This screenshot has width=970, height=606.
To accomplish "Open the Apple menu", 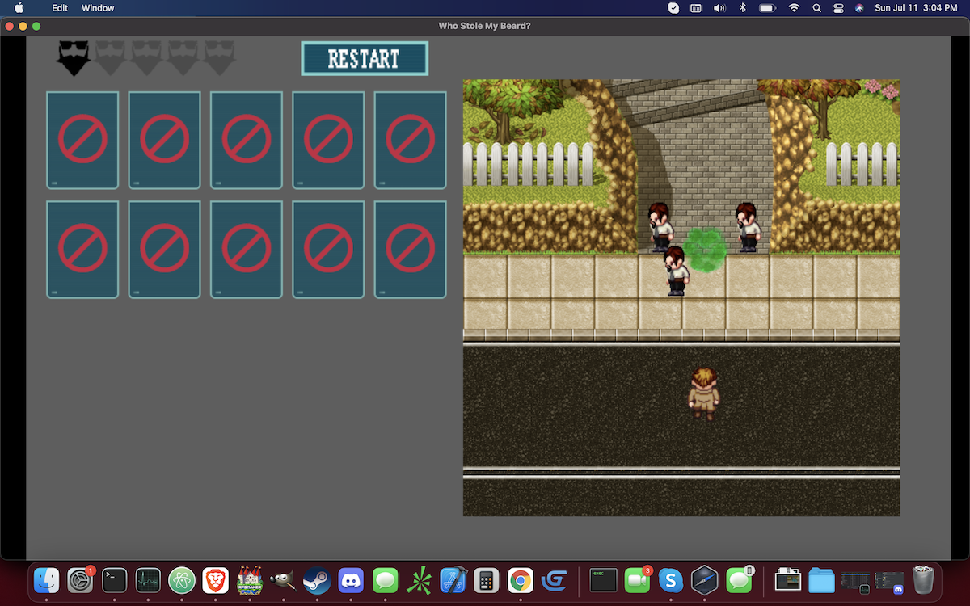I will (x=19, y=8).
